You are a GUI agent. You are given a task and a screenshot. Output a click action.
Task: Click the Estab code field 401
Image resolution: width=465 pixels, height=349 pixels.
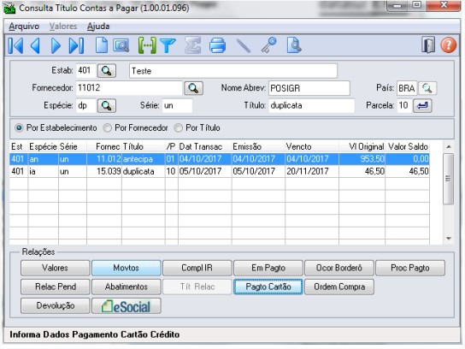pyautogui.click(x=86, y=71)
